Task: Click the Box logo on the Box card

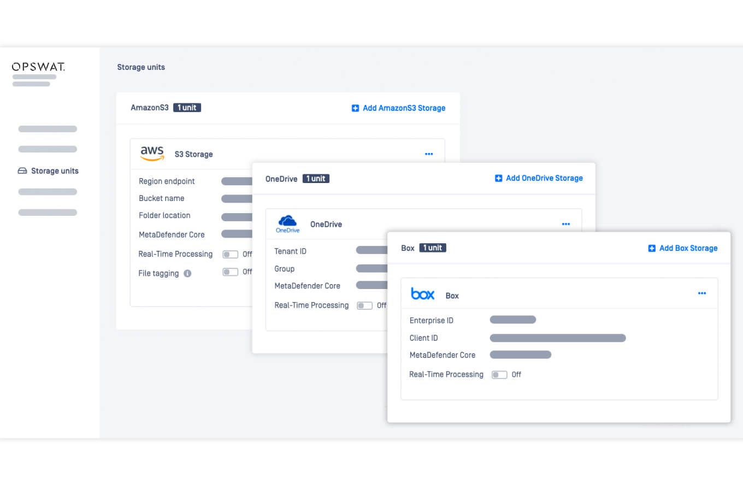Action: pyautogui.click(x=422, y=293)
